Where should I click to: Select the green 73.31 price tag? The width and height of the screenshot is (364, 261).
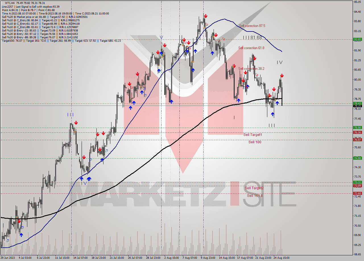[357, 182]
